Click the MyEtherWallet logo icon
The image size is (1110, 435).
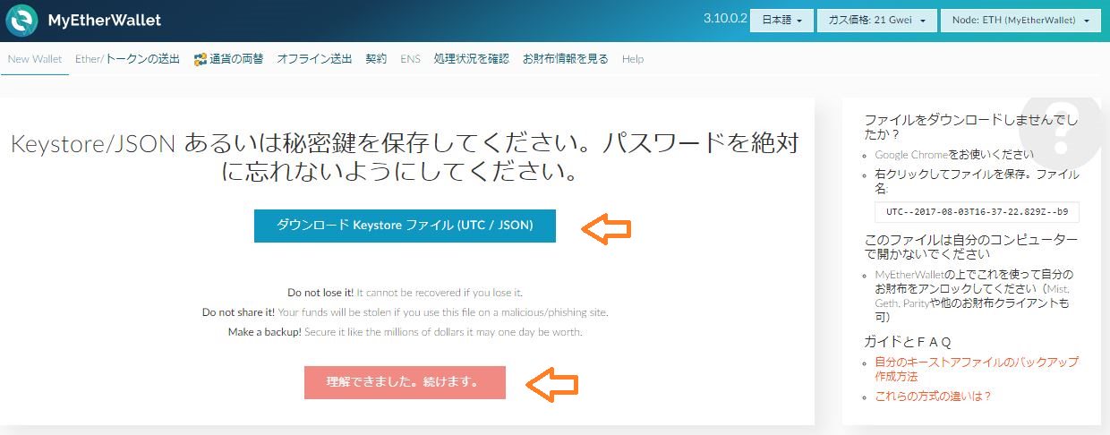click(x=21, y=20)
